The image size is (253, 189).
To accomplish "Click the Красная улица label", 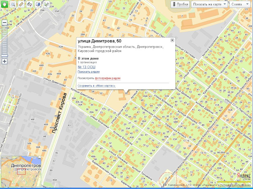I will click(x=210, y=86).
